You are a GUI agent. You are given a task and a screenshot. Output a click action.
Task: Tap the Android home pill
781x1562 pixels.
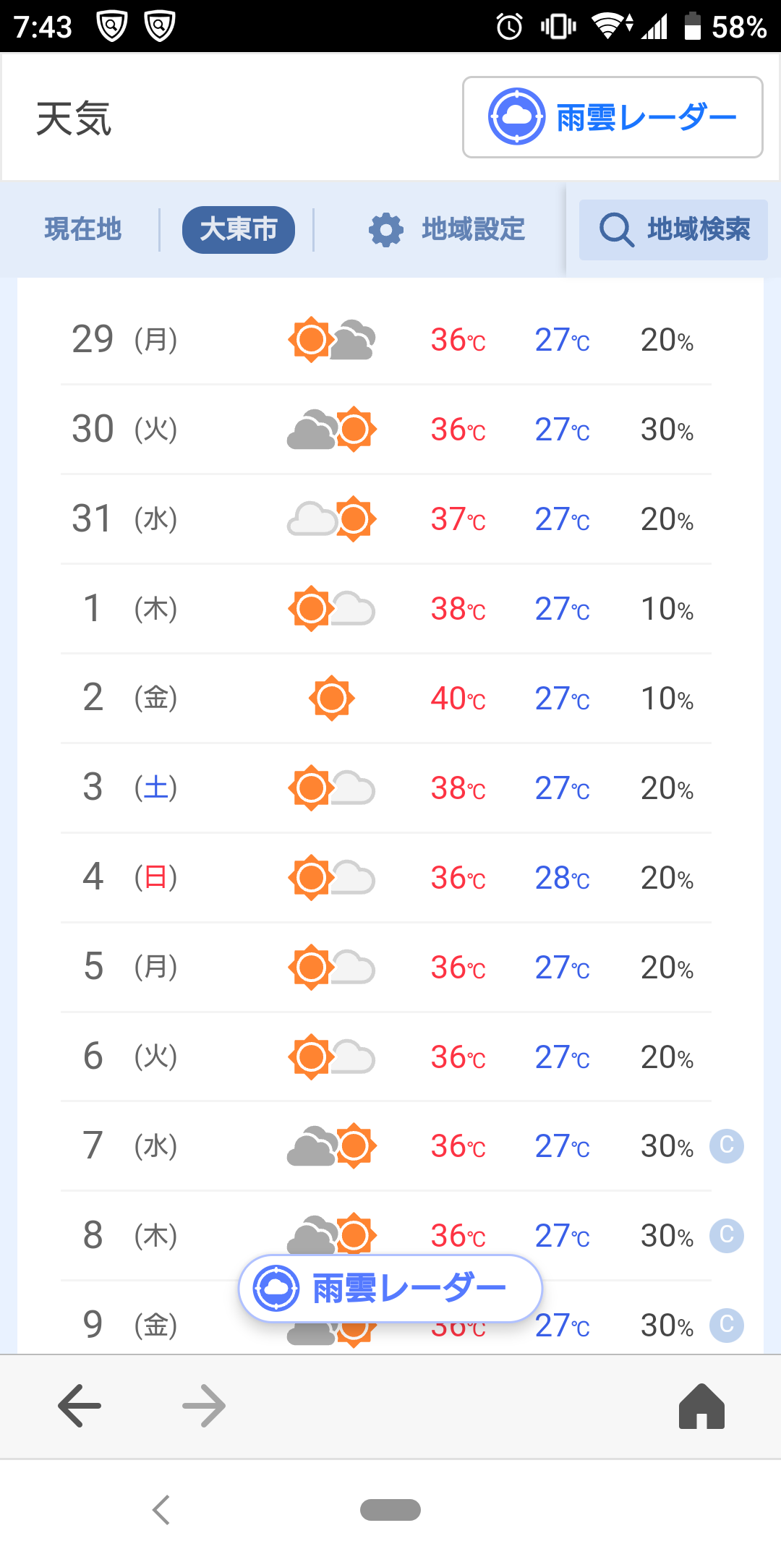tap(390, 1510)
